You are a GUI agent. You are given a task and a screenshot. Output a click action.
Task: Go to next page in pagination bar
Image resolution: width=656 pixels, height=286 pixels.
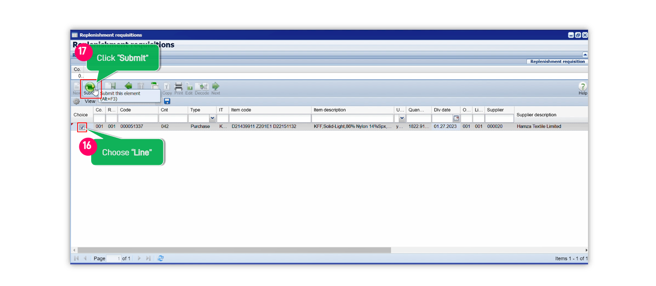click(139, 258)
